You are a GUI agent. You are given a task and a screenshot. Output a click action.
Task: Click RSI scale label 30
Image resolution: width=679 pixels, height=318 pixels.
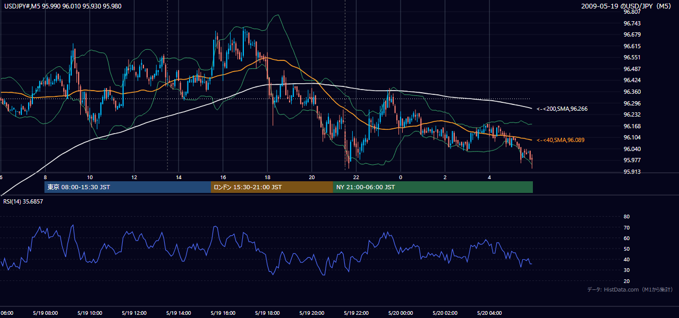[x=626, y=270]
